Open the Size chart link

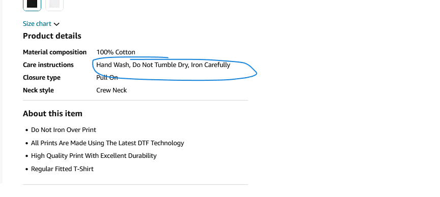(37, 24)
